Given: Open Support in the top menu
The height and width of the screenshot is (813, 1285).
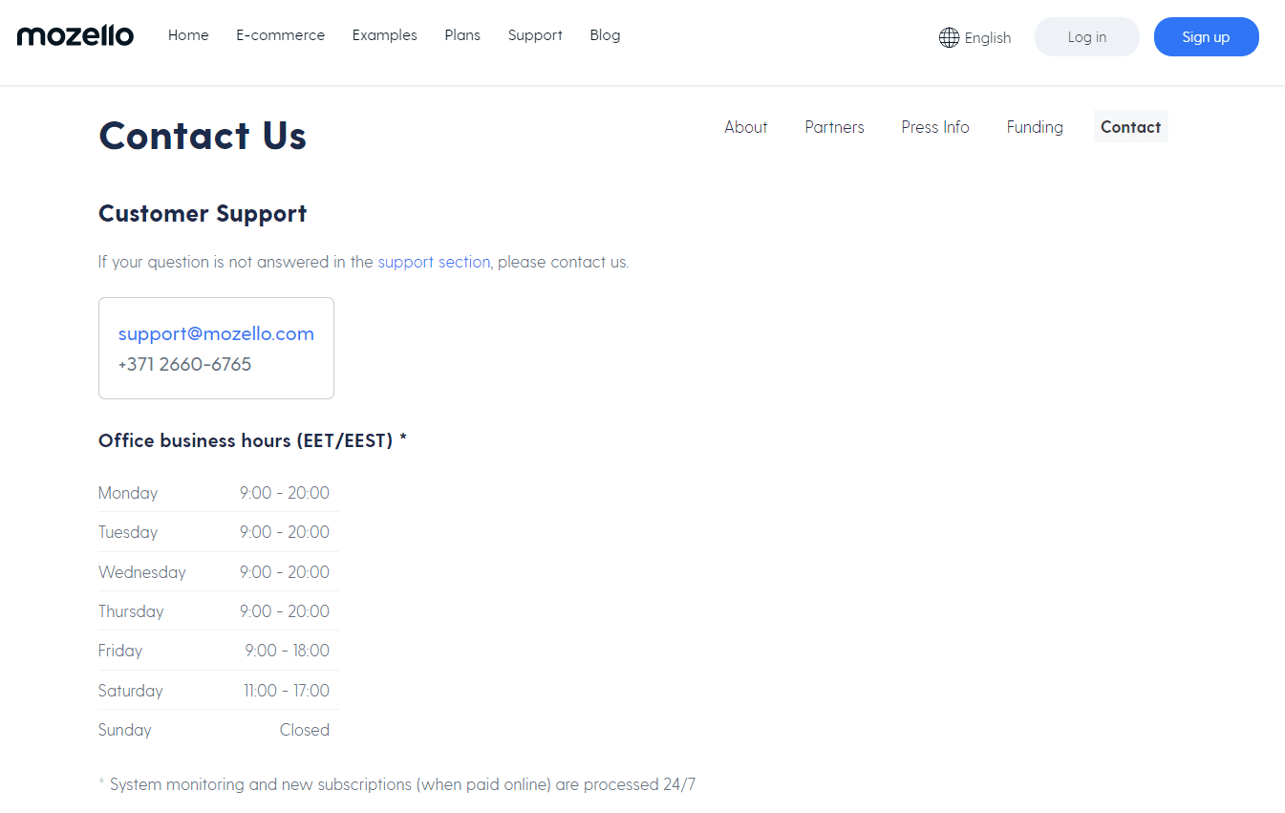Looking at the screenshot, I should tap(535, 35).
